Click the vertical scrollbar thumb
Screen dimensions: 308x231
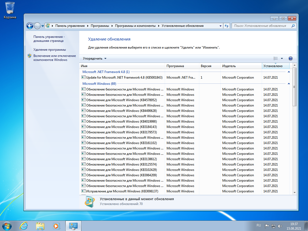(x=294, y=87)
